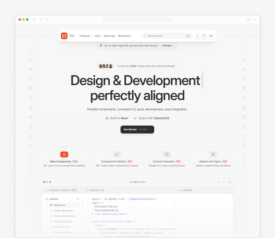Reload the page with browser refresh icon

click(x=47, y=19)
